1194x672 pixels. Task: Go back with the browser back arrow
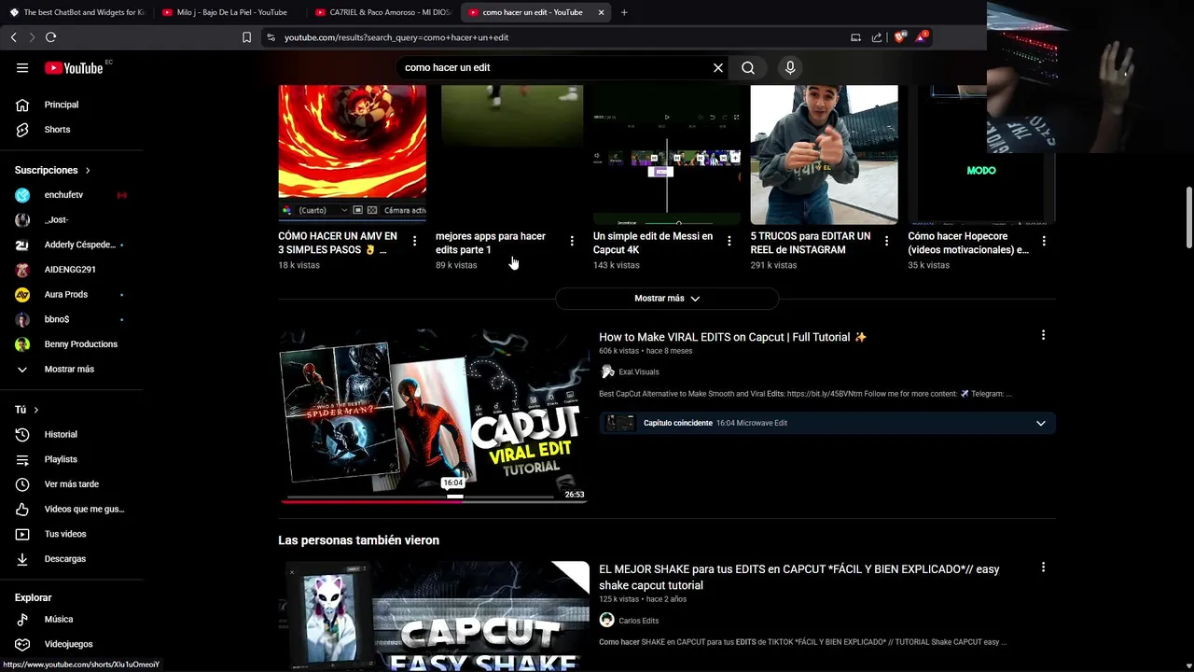(13, 37)
